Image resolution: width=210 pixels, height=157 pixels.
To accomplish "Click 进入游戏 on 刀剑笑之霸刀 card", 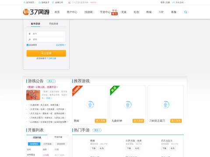I will 176,121.
